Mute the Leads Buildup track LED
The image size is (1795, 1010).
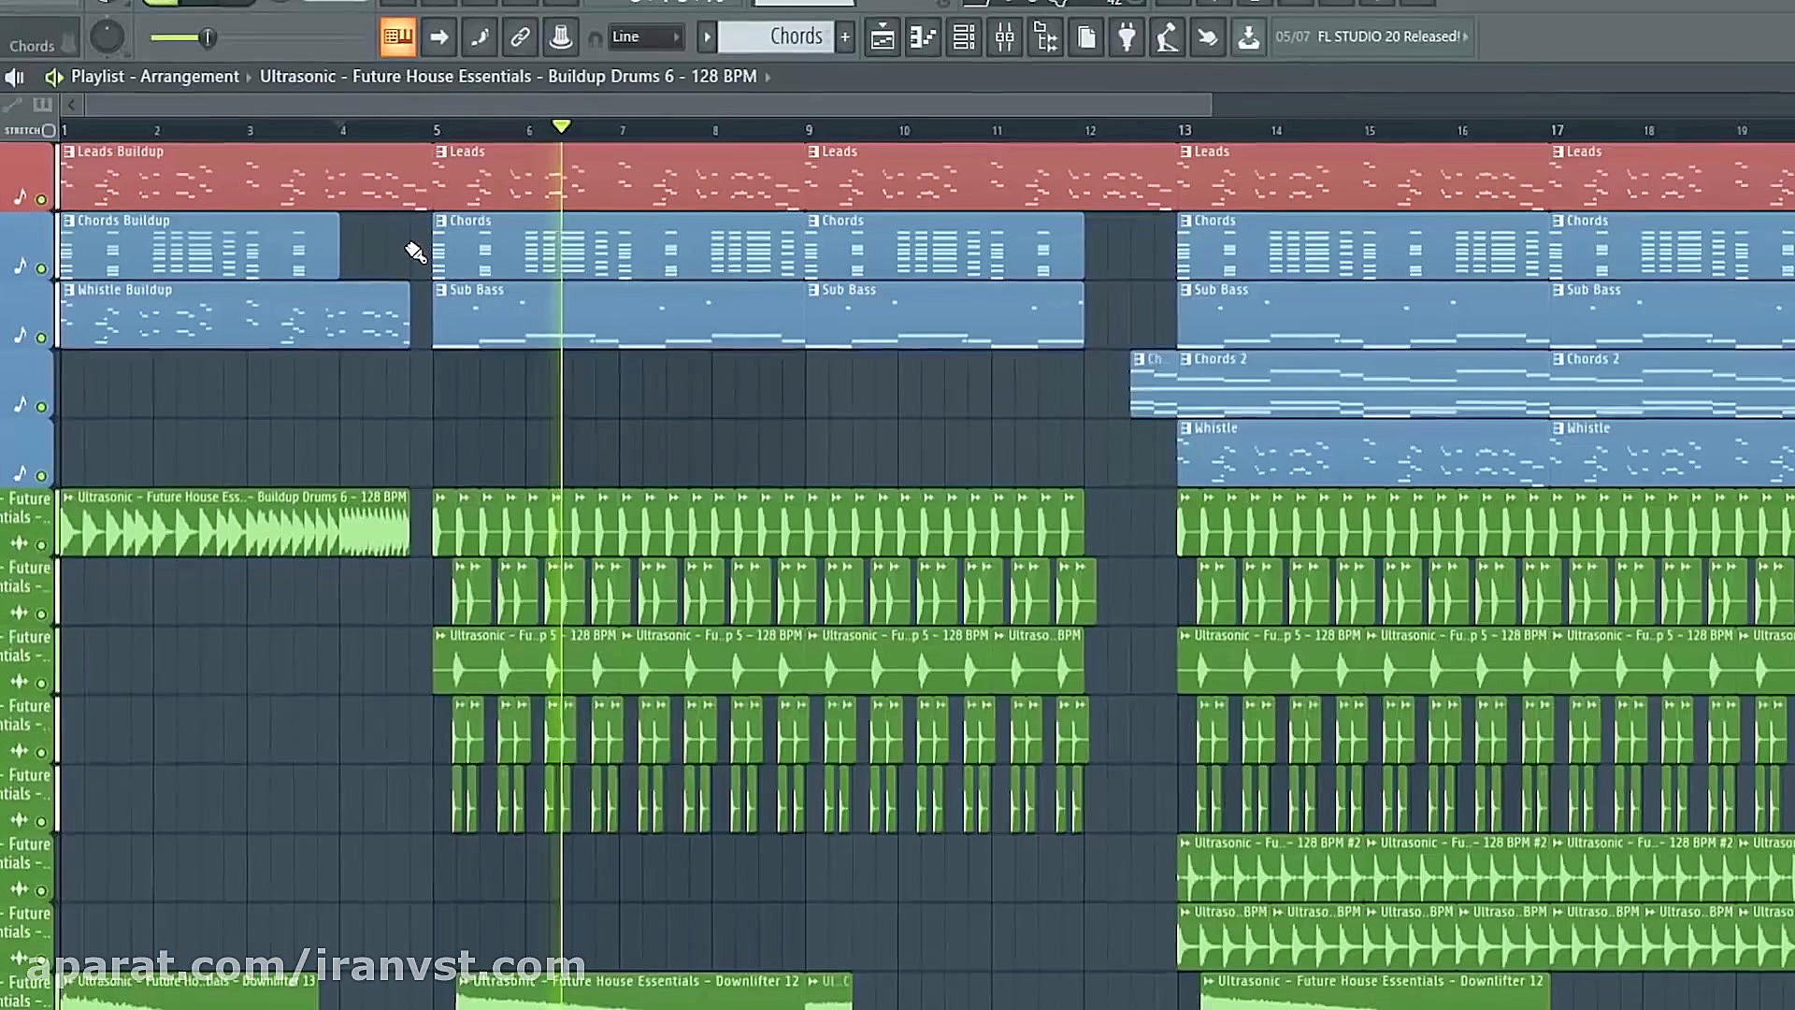(x=41, y=199)
